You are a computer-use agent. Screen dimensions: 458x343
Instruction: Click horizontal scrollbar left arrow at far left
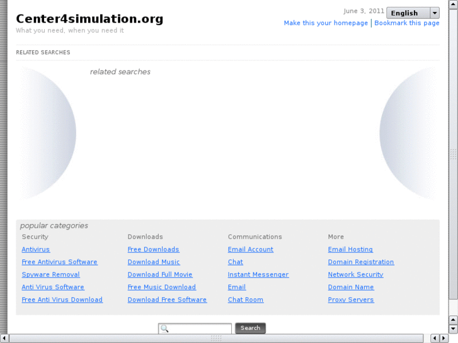[x=4, y=338]
